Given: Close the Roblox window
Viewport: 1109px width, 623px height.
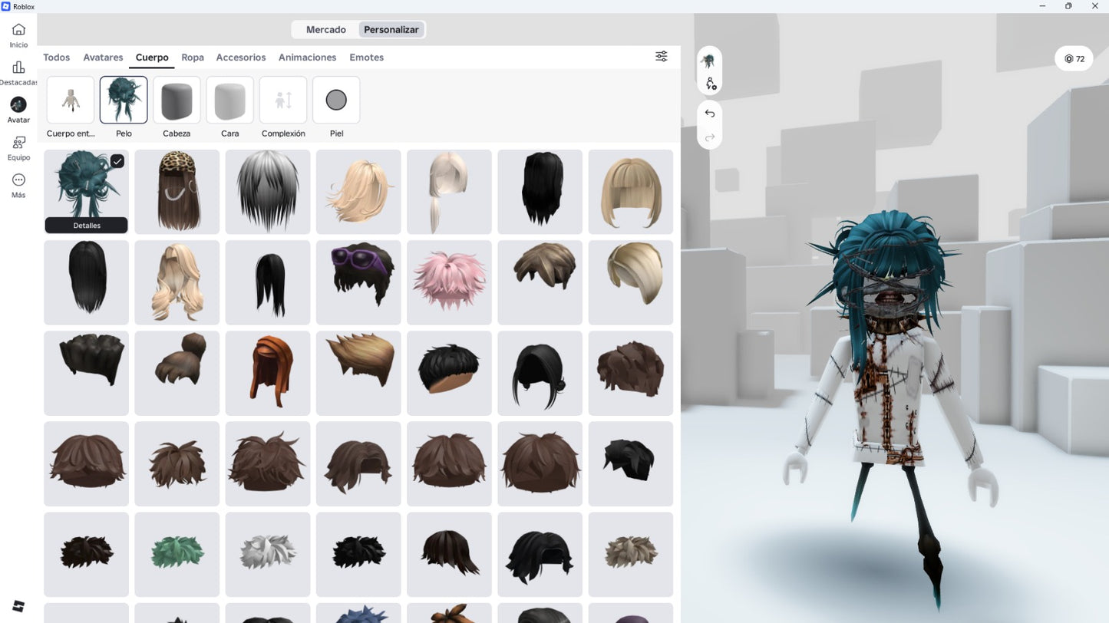Looking at the screenshot, I should tap(1095, 6).
